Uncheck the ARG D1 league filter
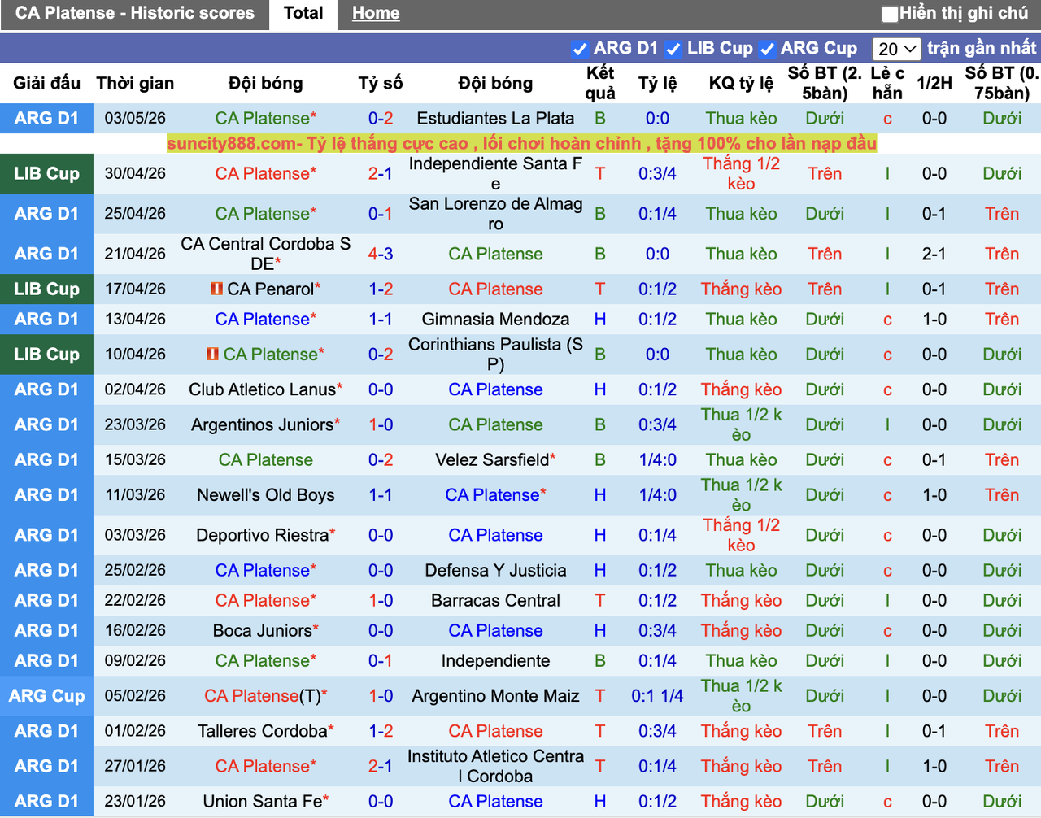This screenshot has height=818, width=1041. (579, 49)
